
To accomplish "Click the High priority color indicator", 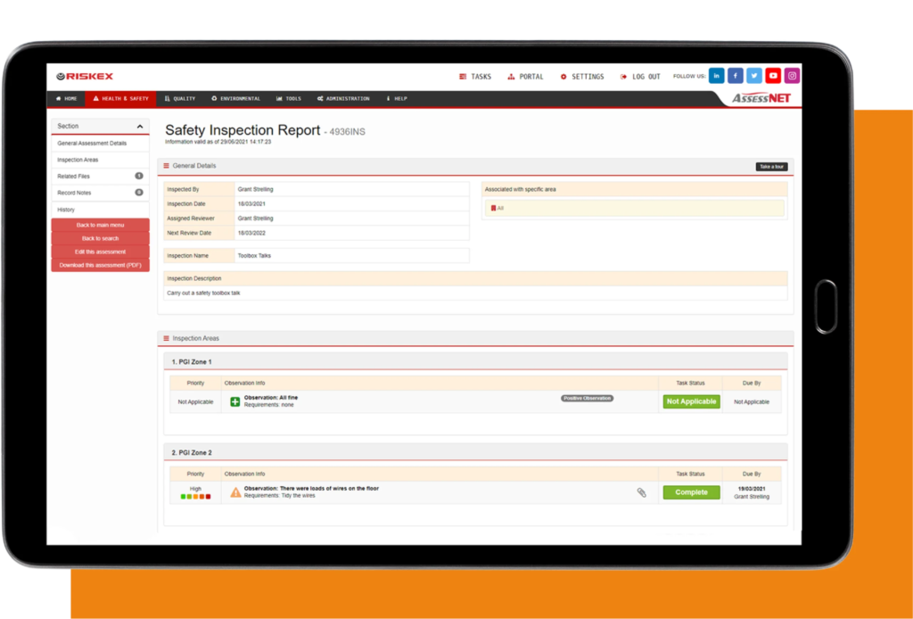I will (195, 497).
